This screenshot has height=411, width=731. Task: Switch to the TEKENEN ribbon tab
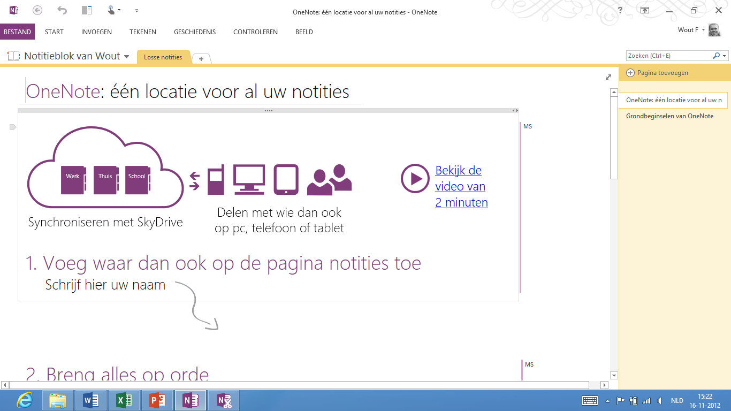click(x=143, y=32)
